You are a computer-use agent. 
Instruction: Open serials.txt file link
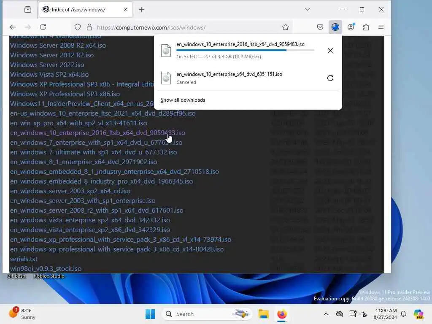(24, 259)
